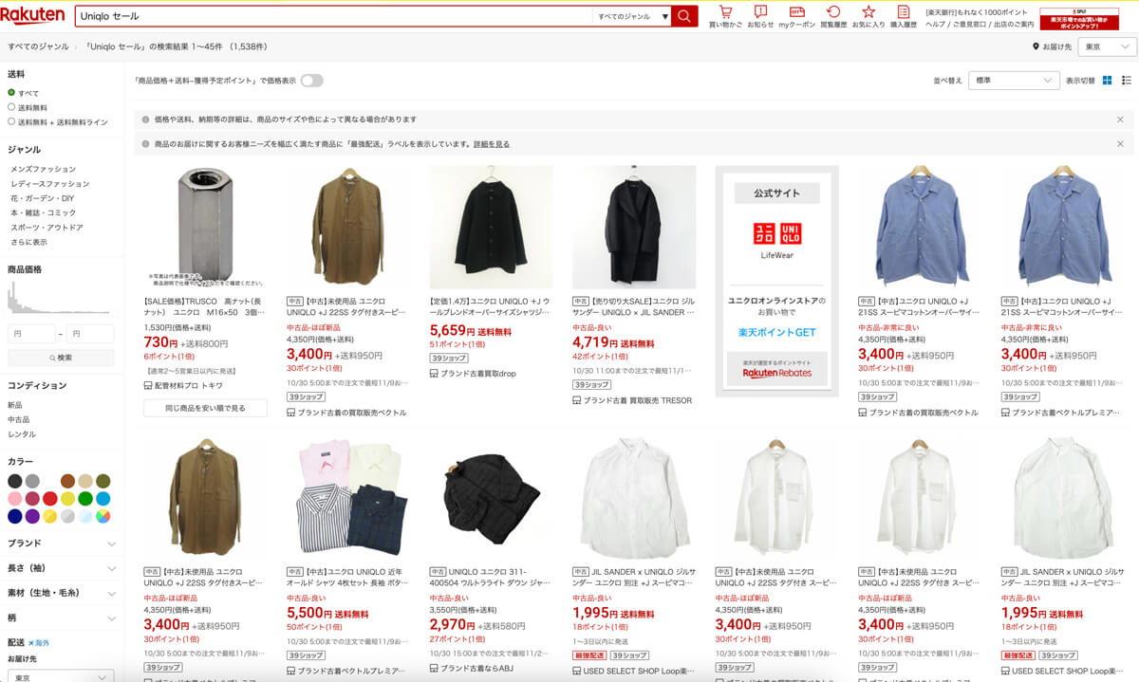Image resolution: width=1139 pixels, height=682 pixels.
Task: Click the red magnifier search button
Action: [x=684, y=16]
